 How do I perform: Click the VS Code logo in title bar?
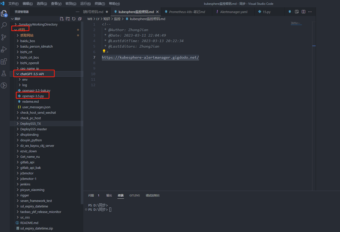3,4
